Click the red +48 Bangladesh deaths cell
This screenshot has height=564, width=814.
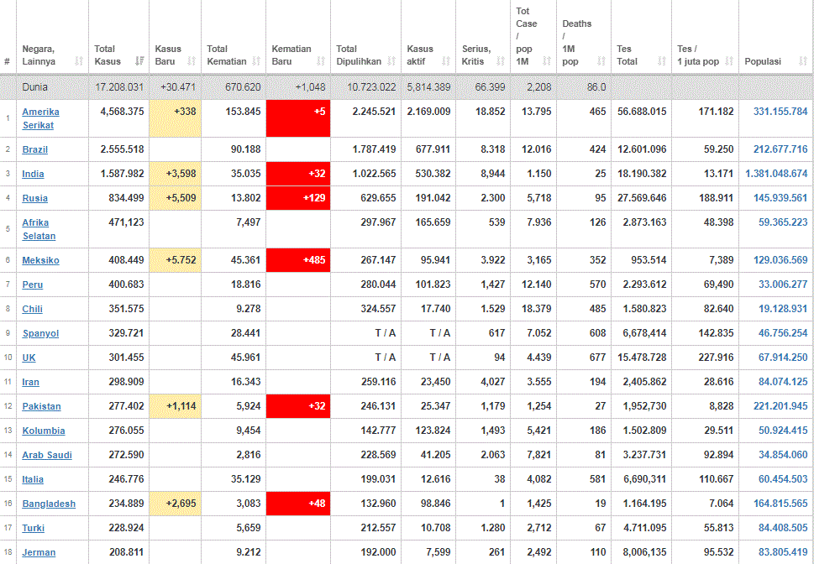tap(298, 504)
